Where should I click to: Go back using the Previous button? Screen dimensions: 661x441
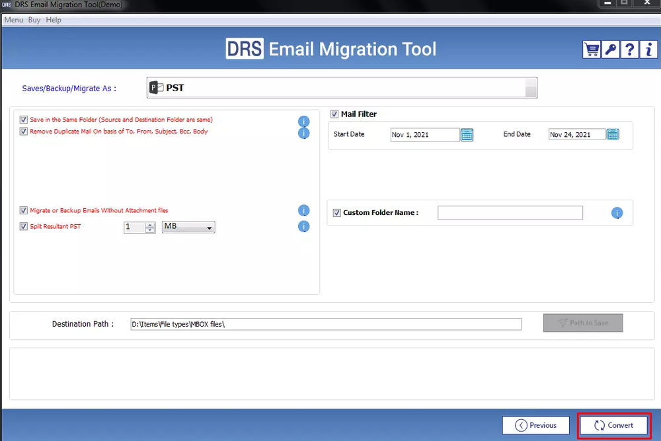click(x=535, y=425)
